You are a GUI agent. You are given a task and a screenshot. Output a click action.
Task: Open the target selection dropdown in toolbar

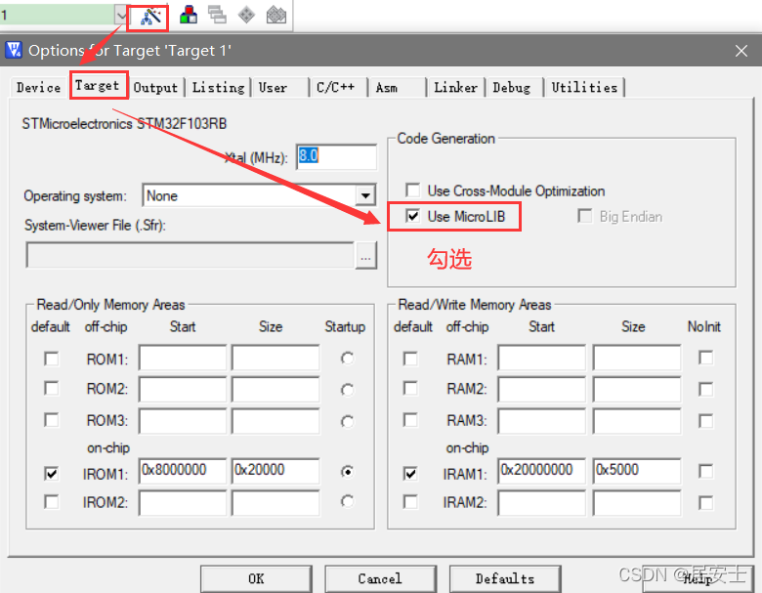[120, 16]
